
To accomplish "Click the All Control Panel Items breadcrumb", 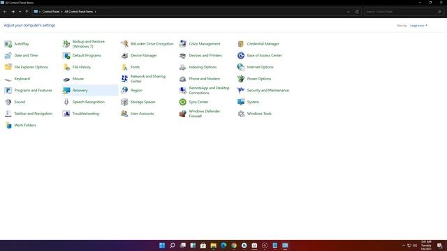I will (x=79, y=12).
